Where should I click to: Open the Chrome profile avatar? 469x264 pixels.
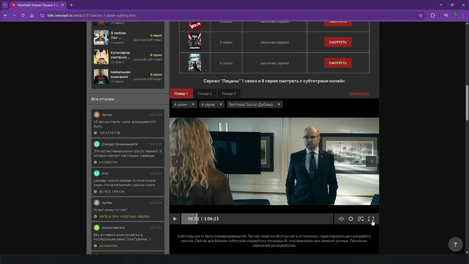point(455,15)
